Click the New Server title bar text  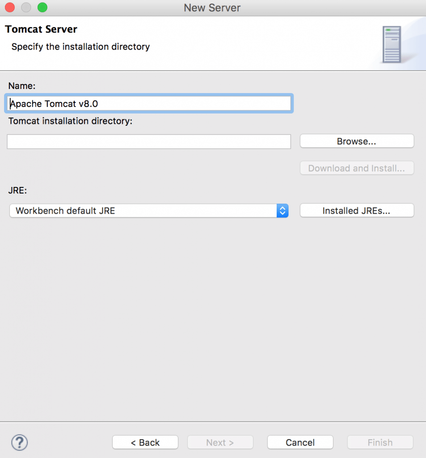coord(212,8)
